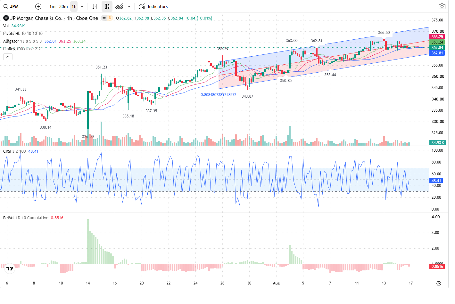455x304 pixels.
Task: Open time axis settings gear icon
Action: [x=439, y=283]
